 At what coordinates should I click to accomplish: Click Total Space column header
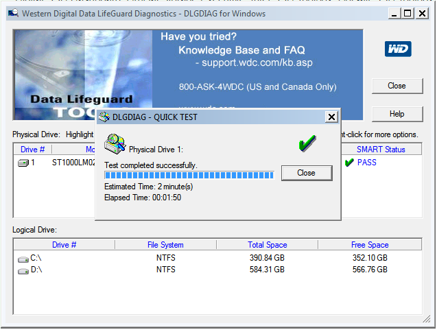coord(268,245)
